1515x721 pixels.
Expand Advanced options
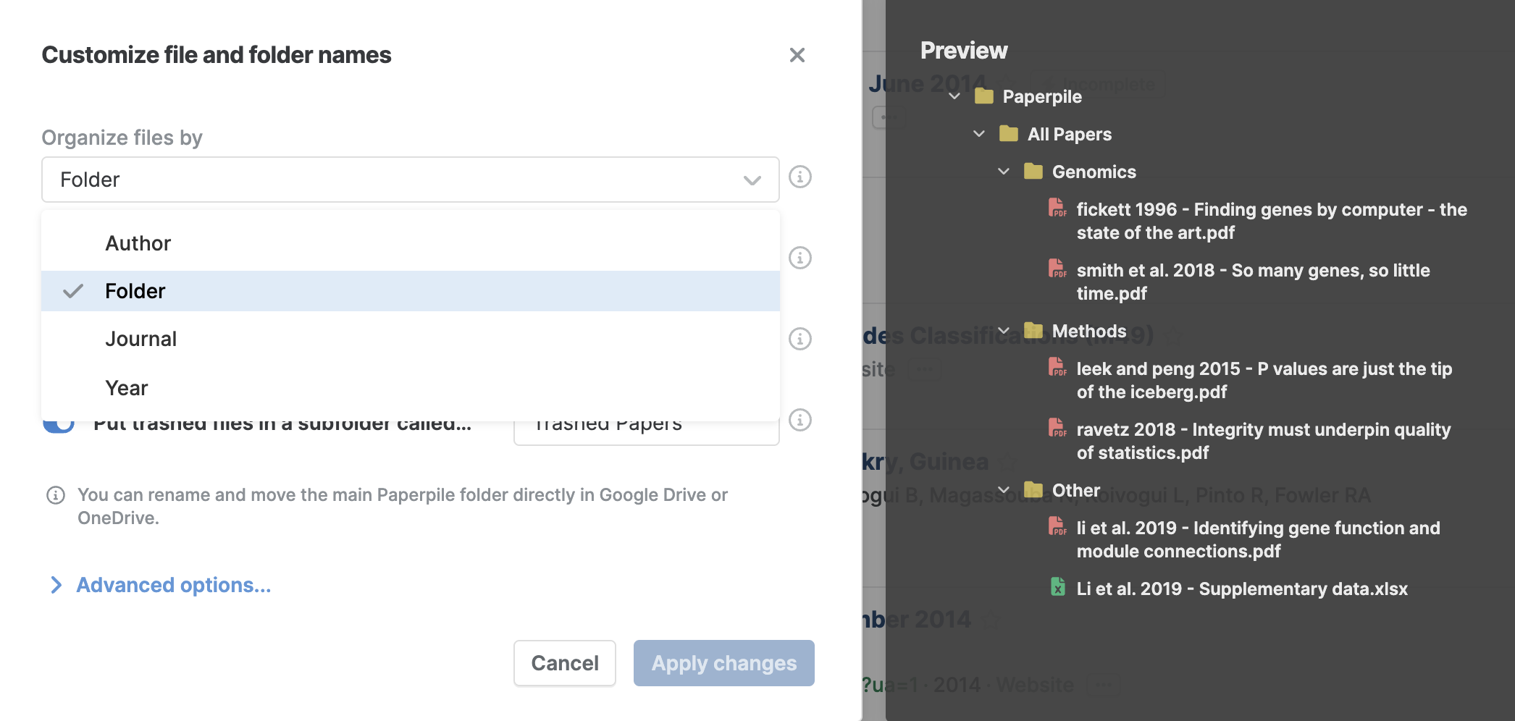(x=161, y=585)
